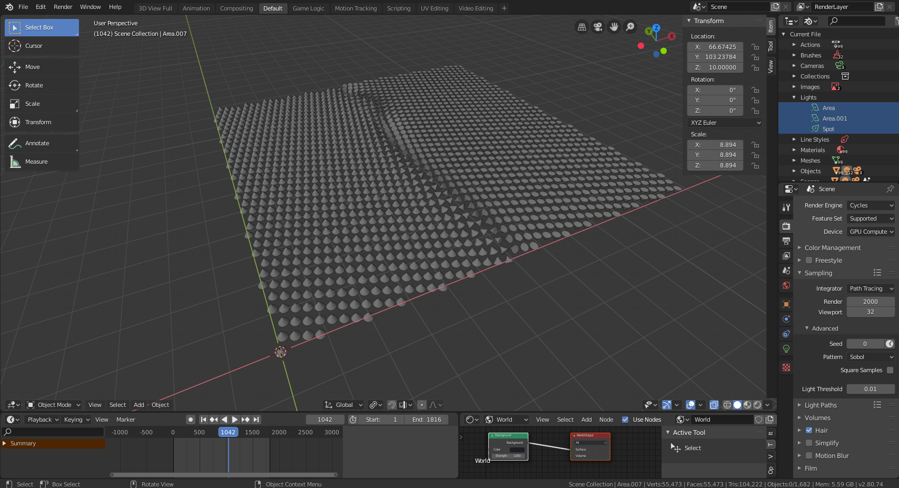Enable the Motion Blur checkbox

click(809, 455)
